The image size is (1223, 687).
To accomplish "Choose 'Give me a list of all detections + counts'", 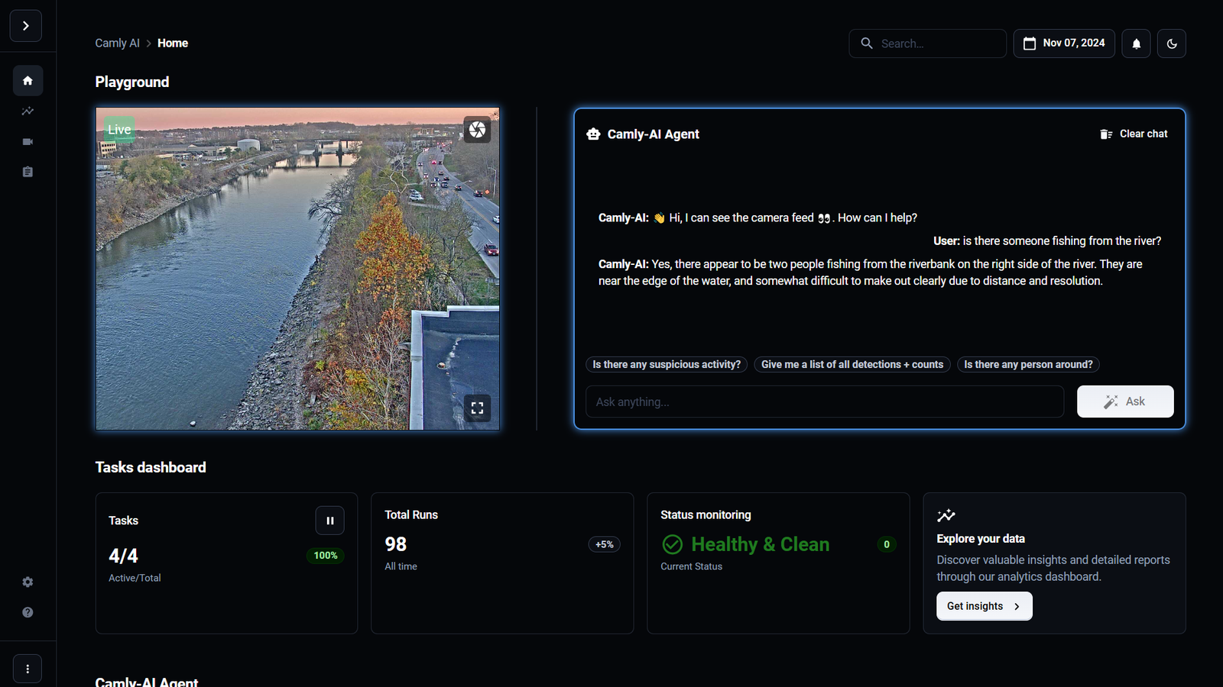I will 852,365.
